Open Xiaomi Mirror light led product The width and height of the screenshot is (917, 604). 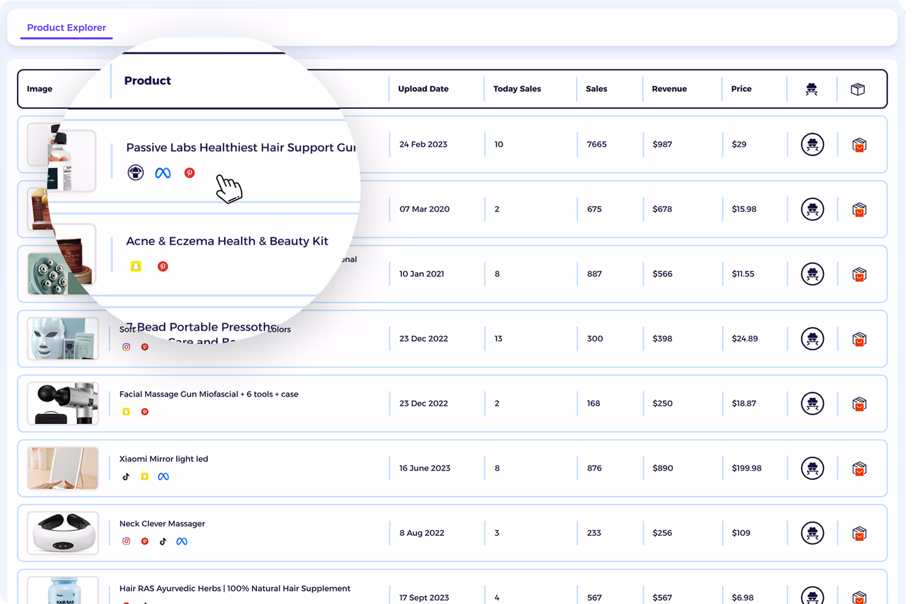click(163, 459)
